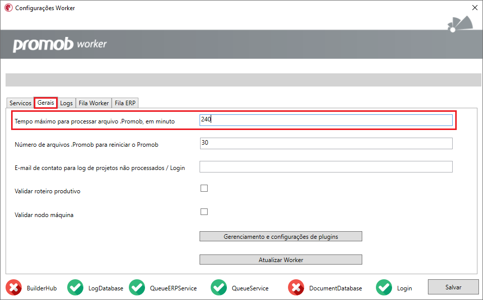This screenshot has width=483, height=300.
Task: Toggle the Validar nodo máquina checkbox
Action: [204, 211]
